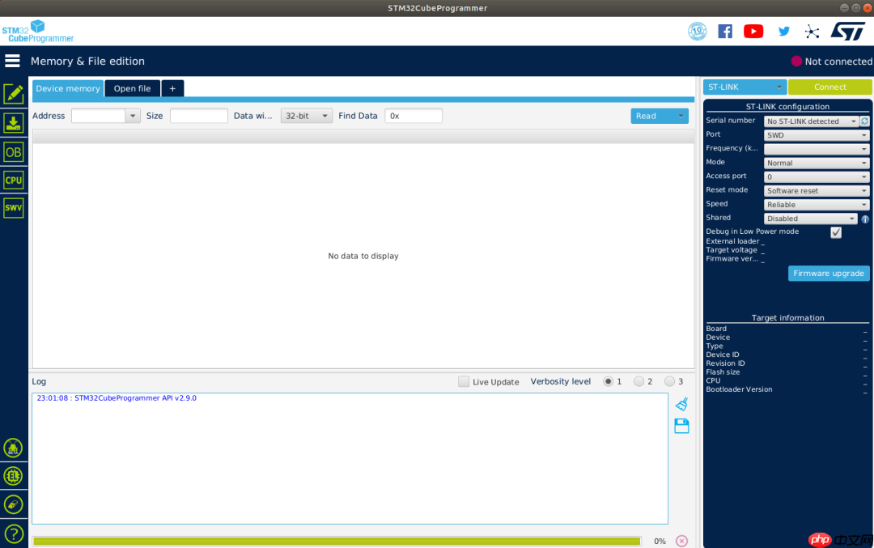The width and height of the screenshot is (874, 548).
Task: Select verbosity level 3
Action: pyautogui.click(x=669, y=381)
